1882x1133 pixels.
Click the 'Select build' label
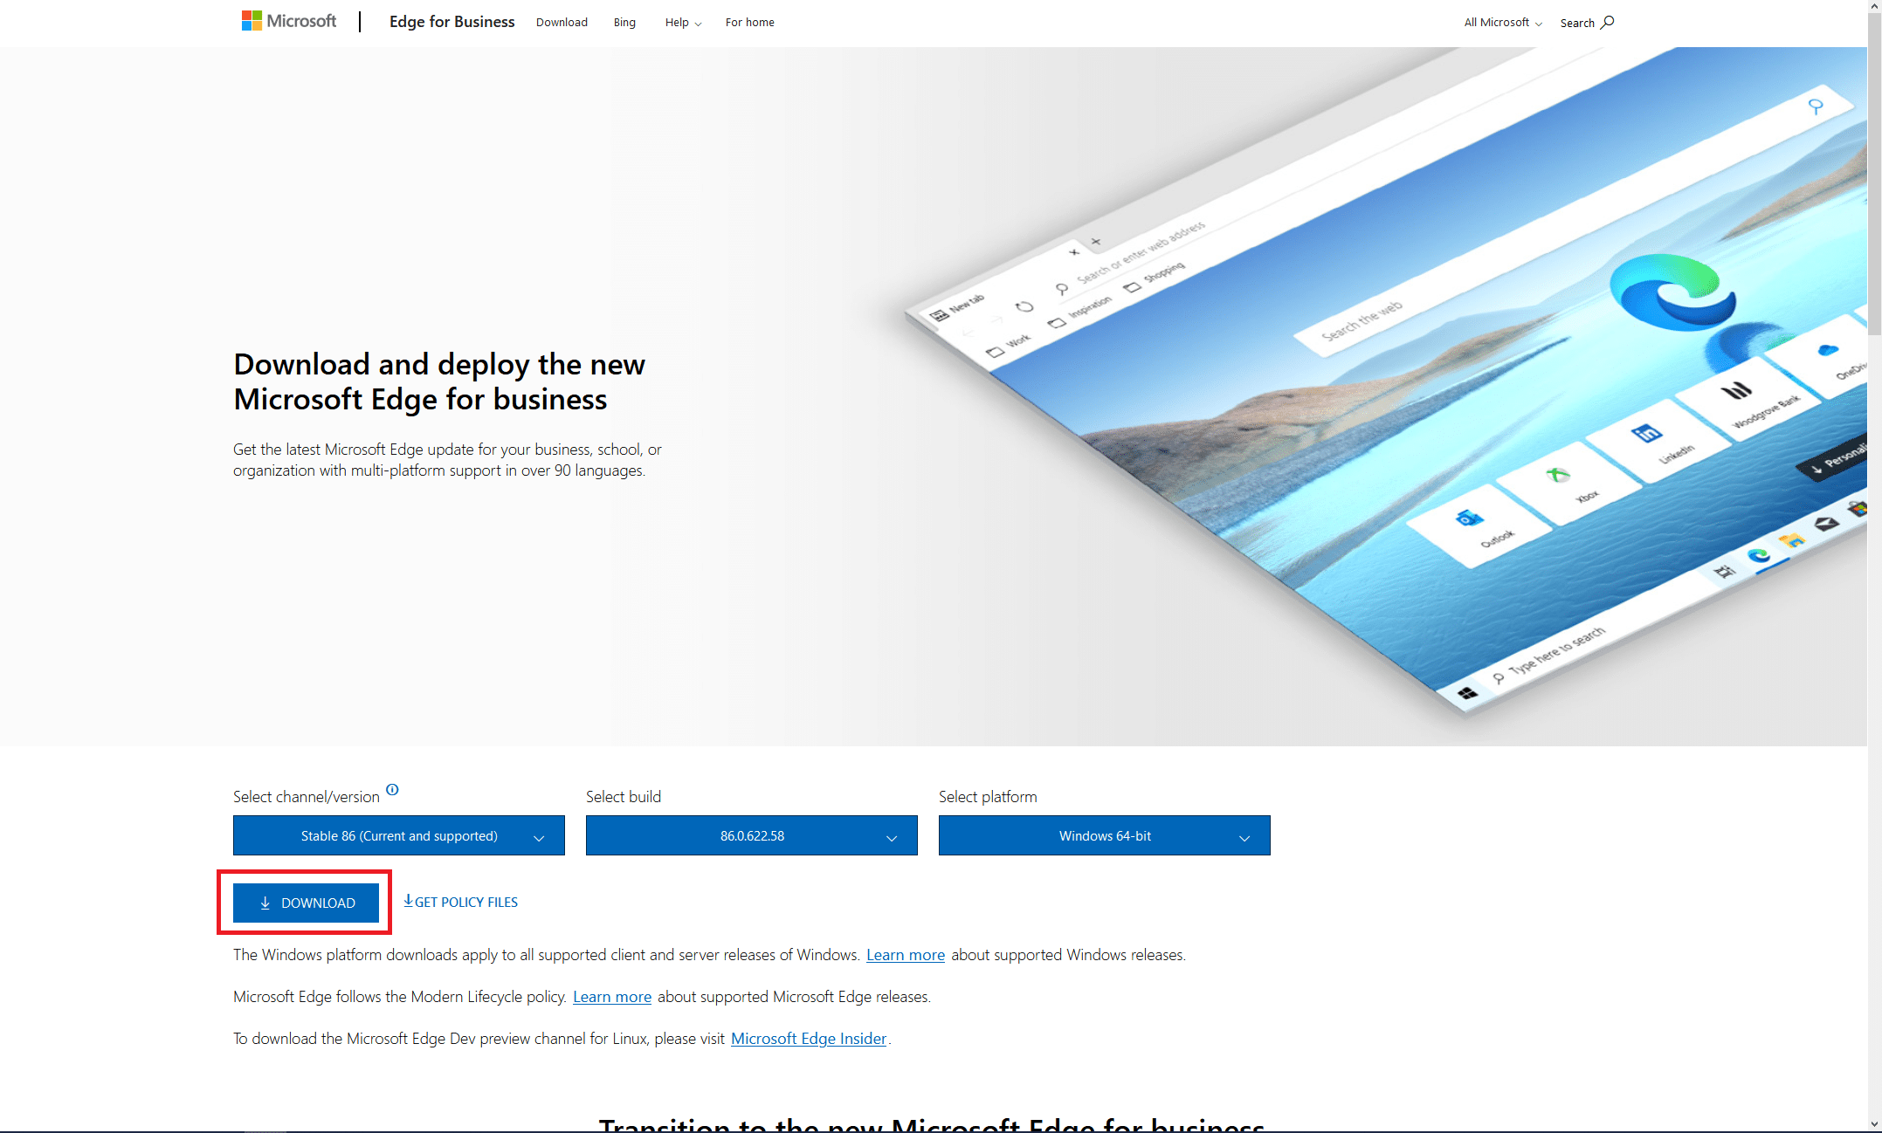pos(624,797)
